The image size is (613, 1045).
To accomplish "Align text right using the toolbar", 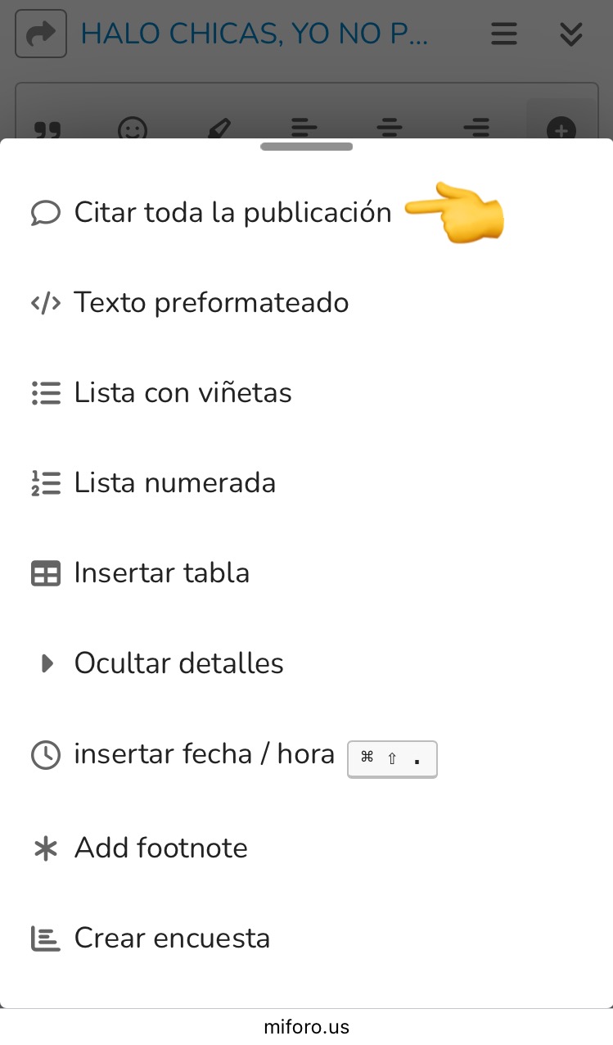I will coord(476,129).
